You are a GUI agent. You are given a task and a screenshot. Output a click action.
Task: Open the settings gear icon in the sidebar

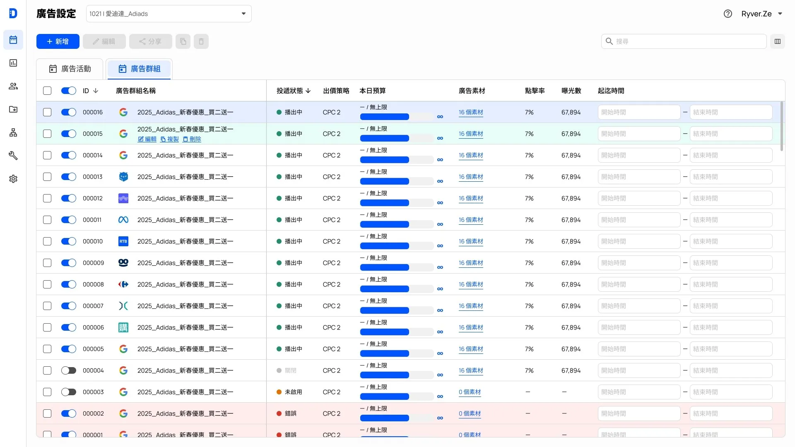pyautogui.click(x=13, y=179)
